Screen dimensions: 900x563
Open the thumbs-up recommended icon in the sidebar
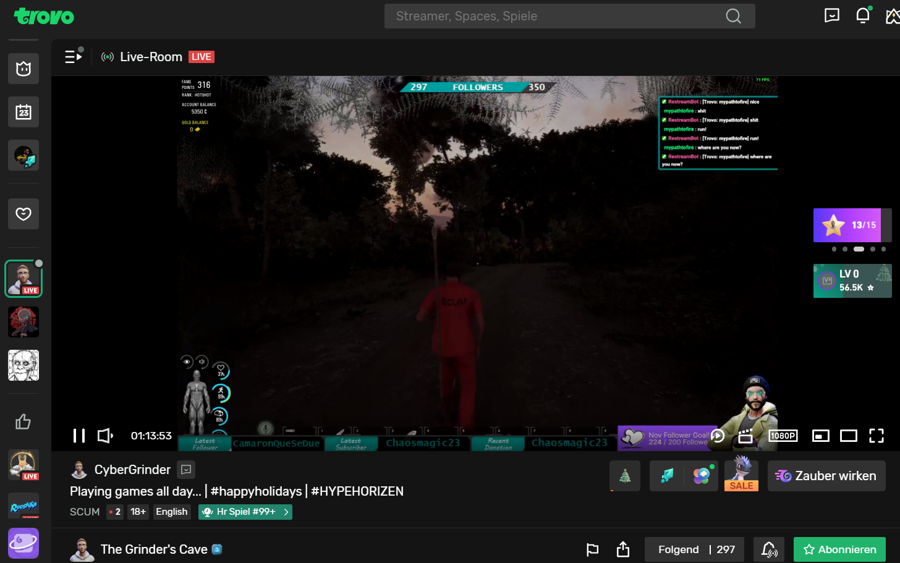tap(23, 422)
